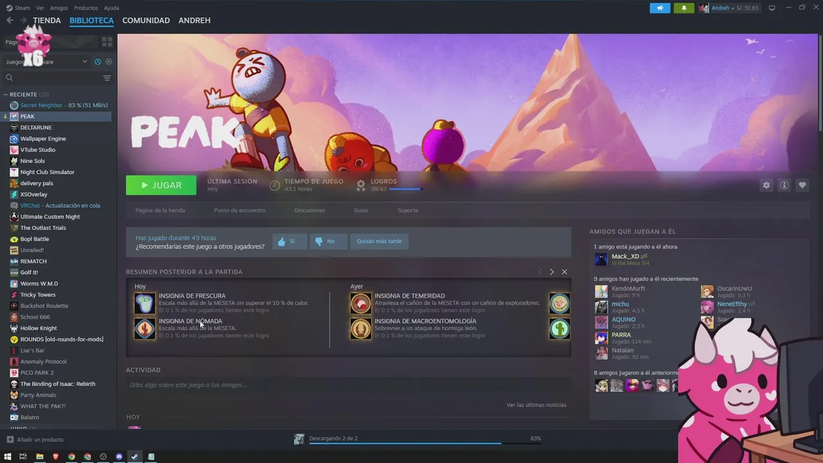Go to previous post-game summary arrow
The height and width of the screenshot is (463, 823).
(539, 272)
